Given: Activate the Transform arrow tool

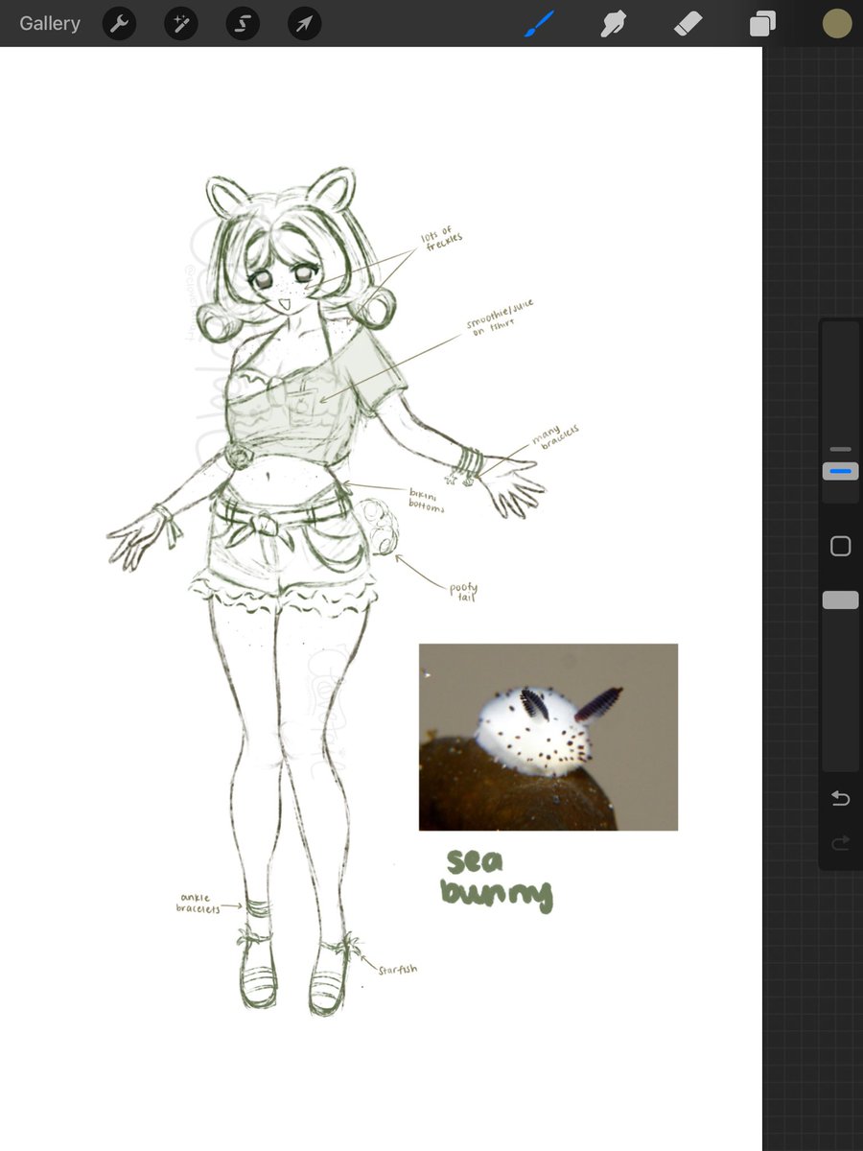Looking at the screenshot, I should 304,24.
